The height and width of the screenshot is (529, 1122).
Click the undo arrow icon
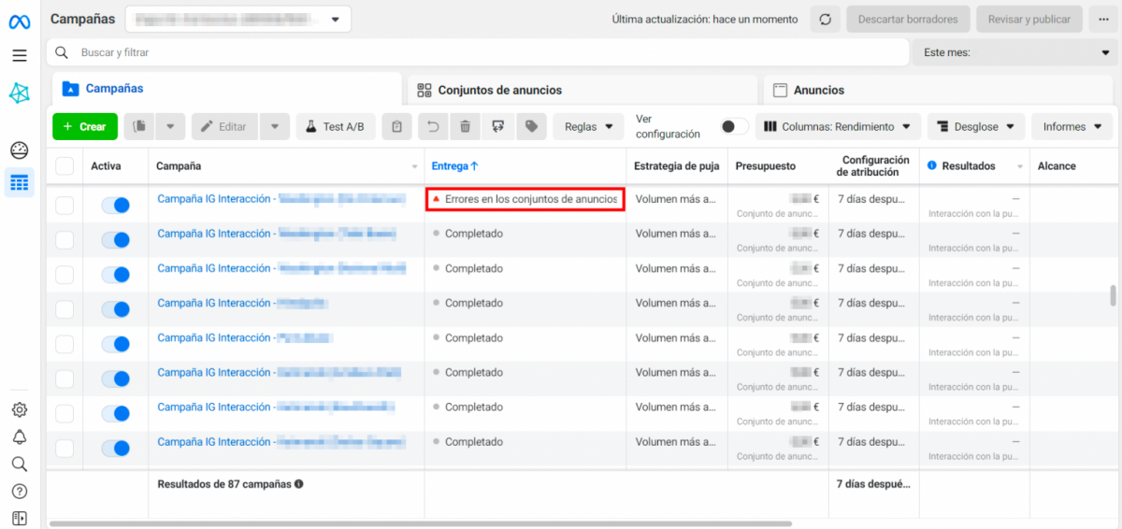point(433,127)
